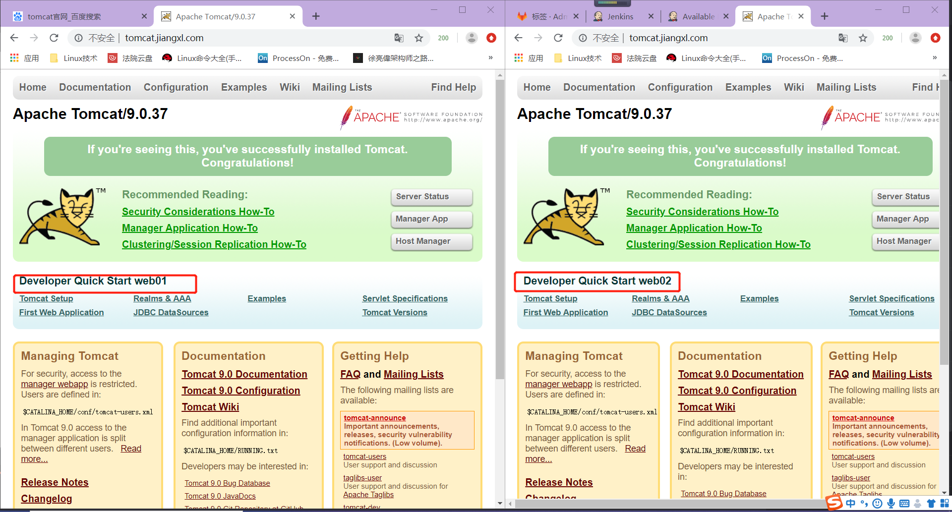Click Host Manager button in left page
The width and height of the screenshot is (952, 512).
432,241
